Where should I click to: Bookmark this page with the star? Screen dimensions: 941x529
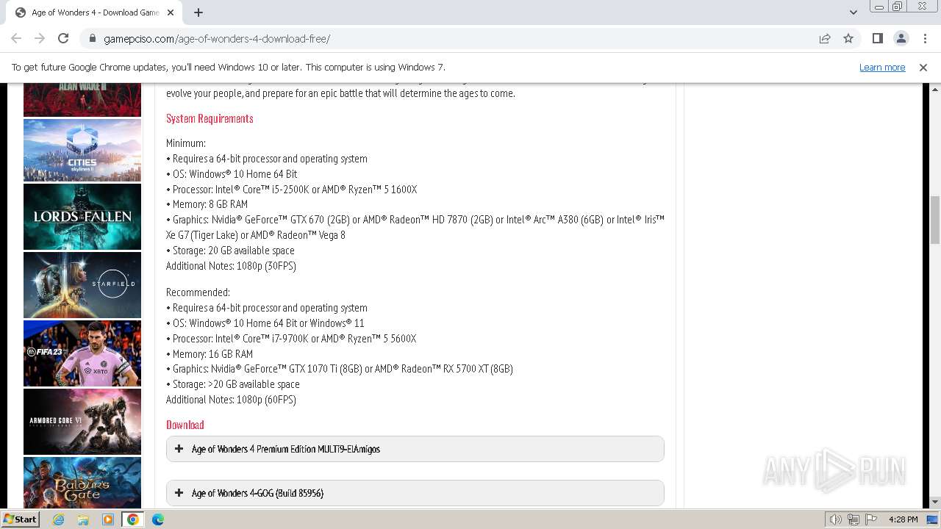click(848, 38)
